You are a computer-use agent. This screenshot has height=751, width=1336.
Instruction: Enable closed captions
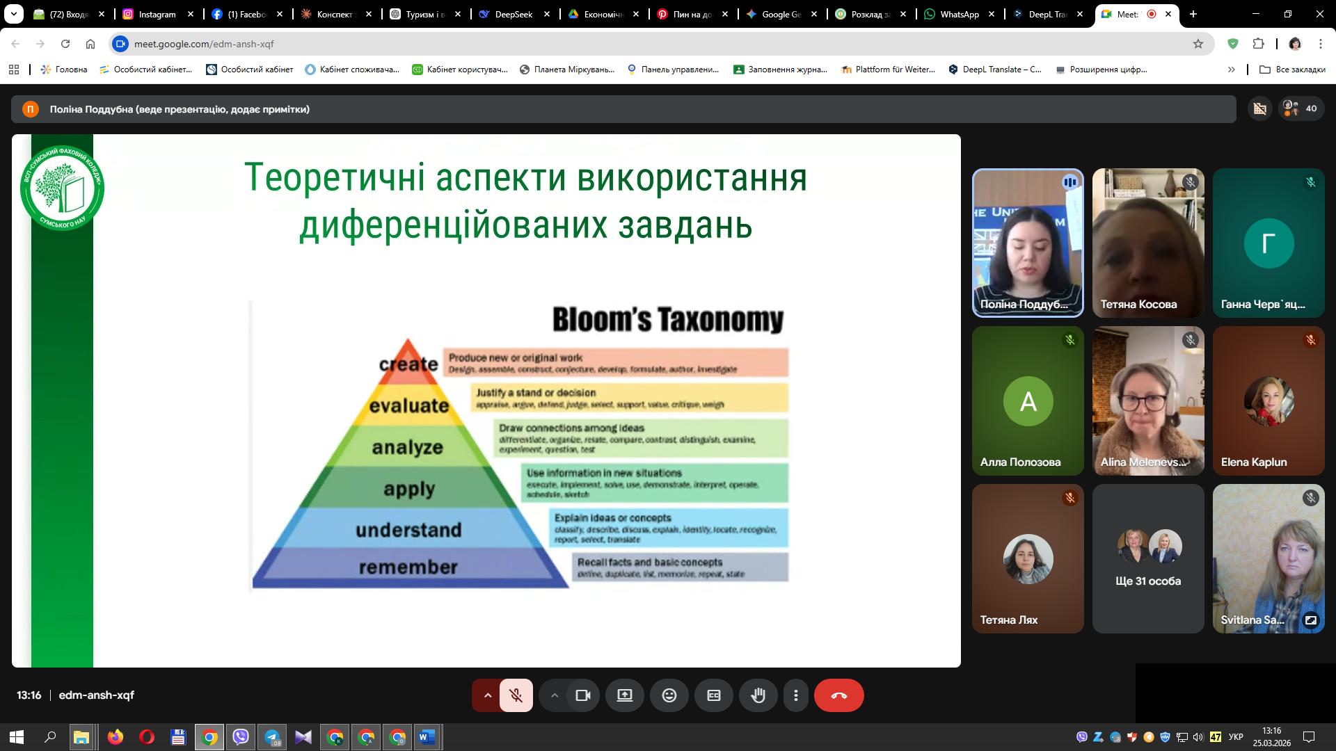pos(714,695)
